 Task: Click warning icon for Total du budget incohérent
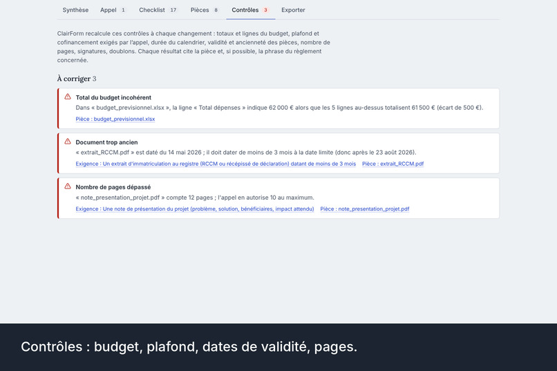(x=68, y=97)
